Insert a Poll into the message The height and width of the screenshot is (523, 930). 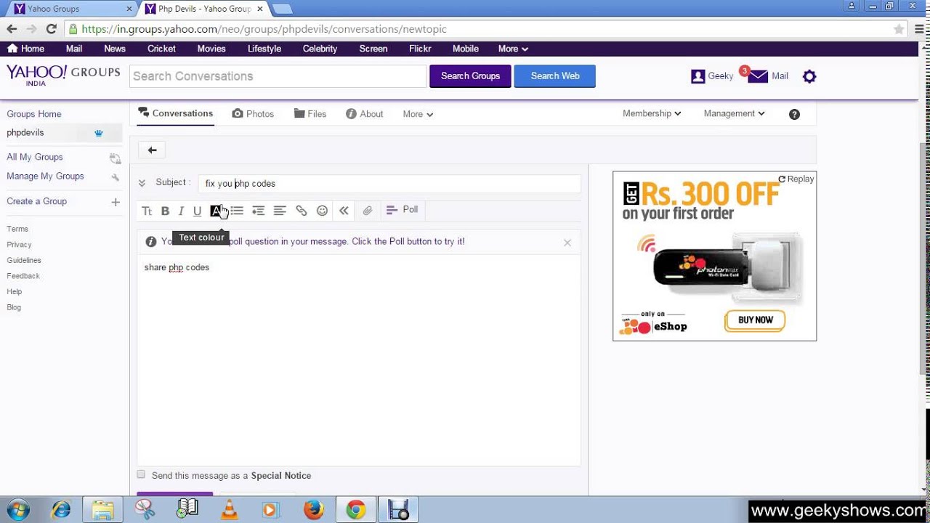402,210
